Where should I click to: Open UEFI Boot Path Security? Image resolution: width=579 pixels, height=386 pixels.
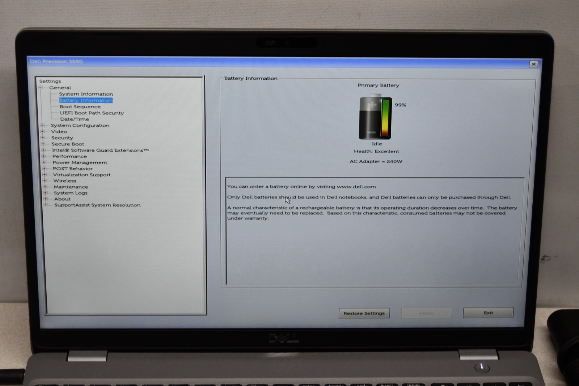(92, 113)
